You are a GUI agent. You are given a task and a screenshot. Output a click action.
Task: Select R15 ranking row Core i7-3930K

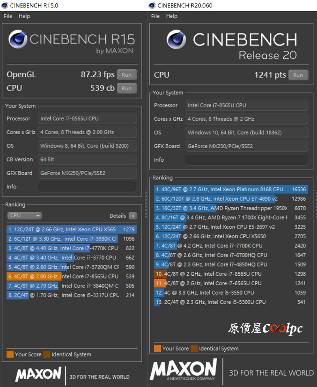72,239
